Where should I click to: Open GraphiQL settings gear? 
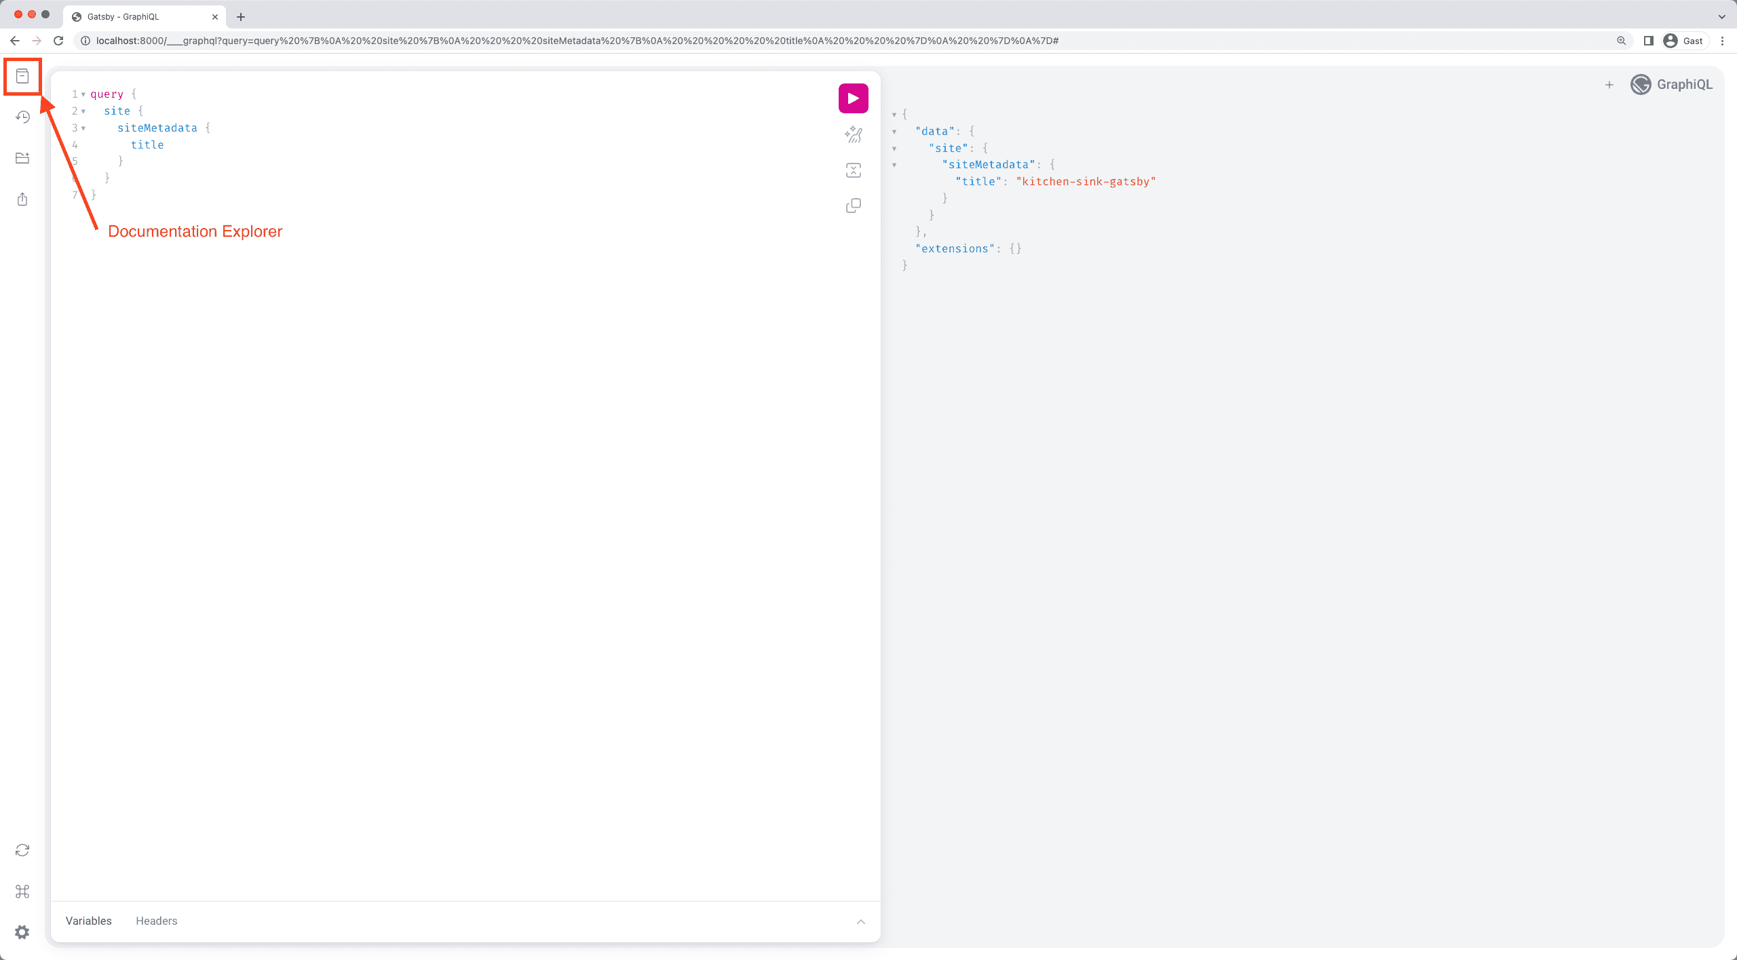[x=22, y=932]
